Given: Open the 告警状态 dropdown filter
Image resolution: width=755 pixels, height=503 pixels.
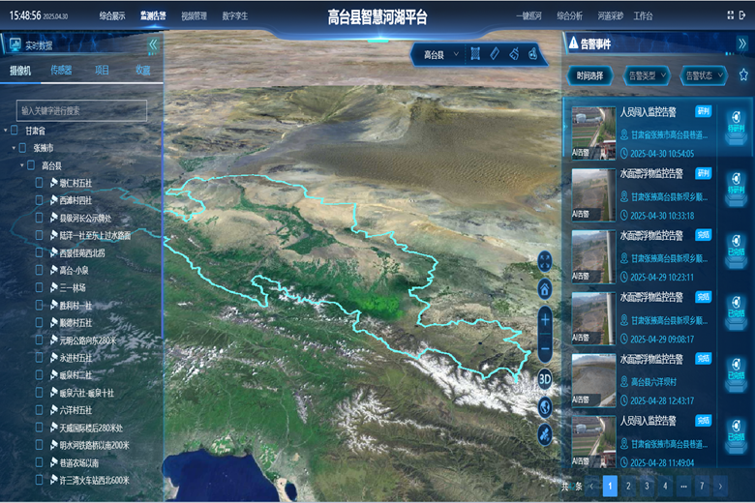Looking at the screenshot, I should [x=704, y=74].
